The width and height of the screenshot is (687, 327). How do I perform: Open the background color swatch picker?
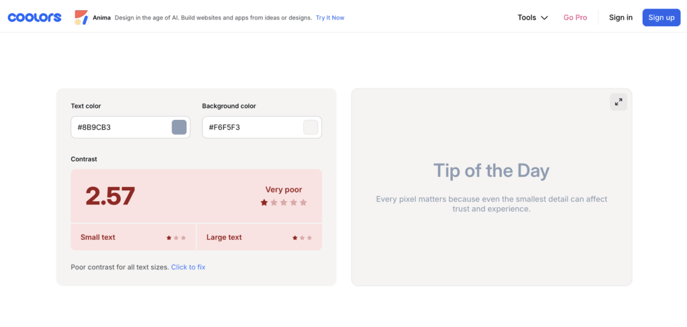[311, 127]
